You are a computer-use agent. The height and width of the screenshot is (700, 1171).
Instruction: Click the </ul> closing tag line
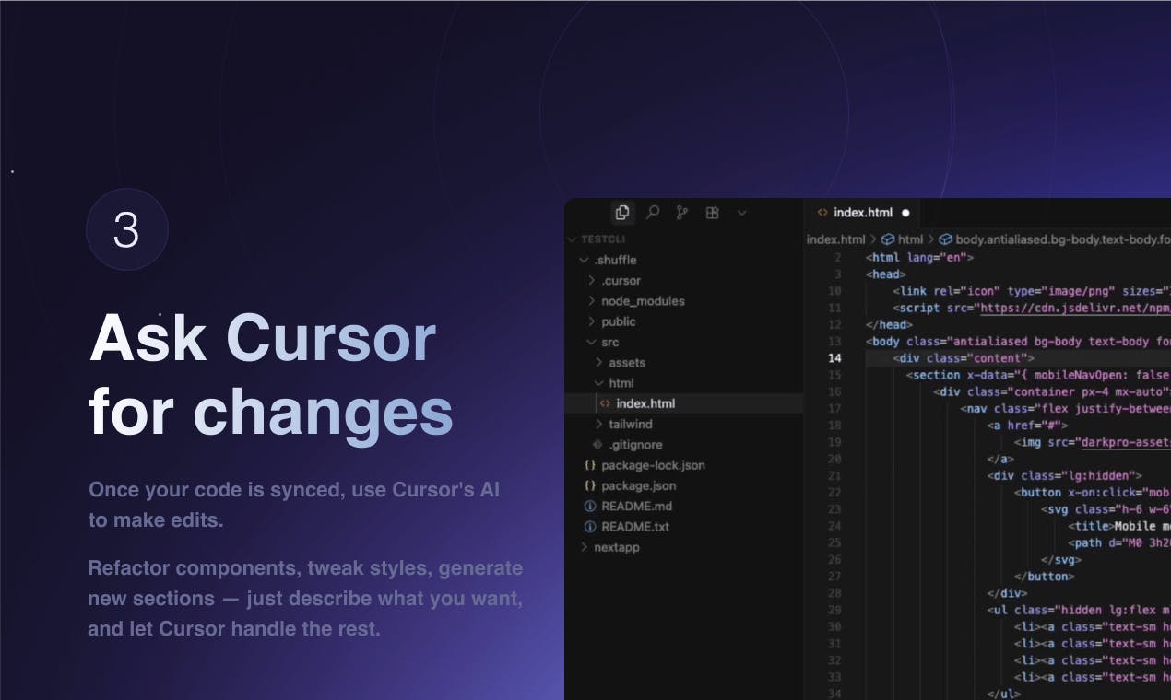pos(1003,694)
